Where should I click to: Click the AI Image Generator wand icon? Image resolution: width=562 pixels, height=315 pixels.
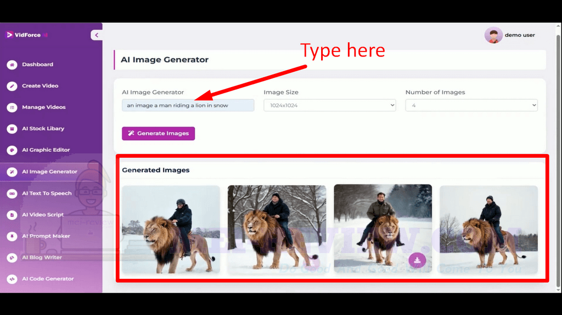tap(12, 172)
